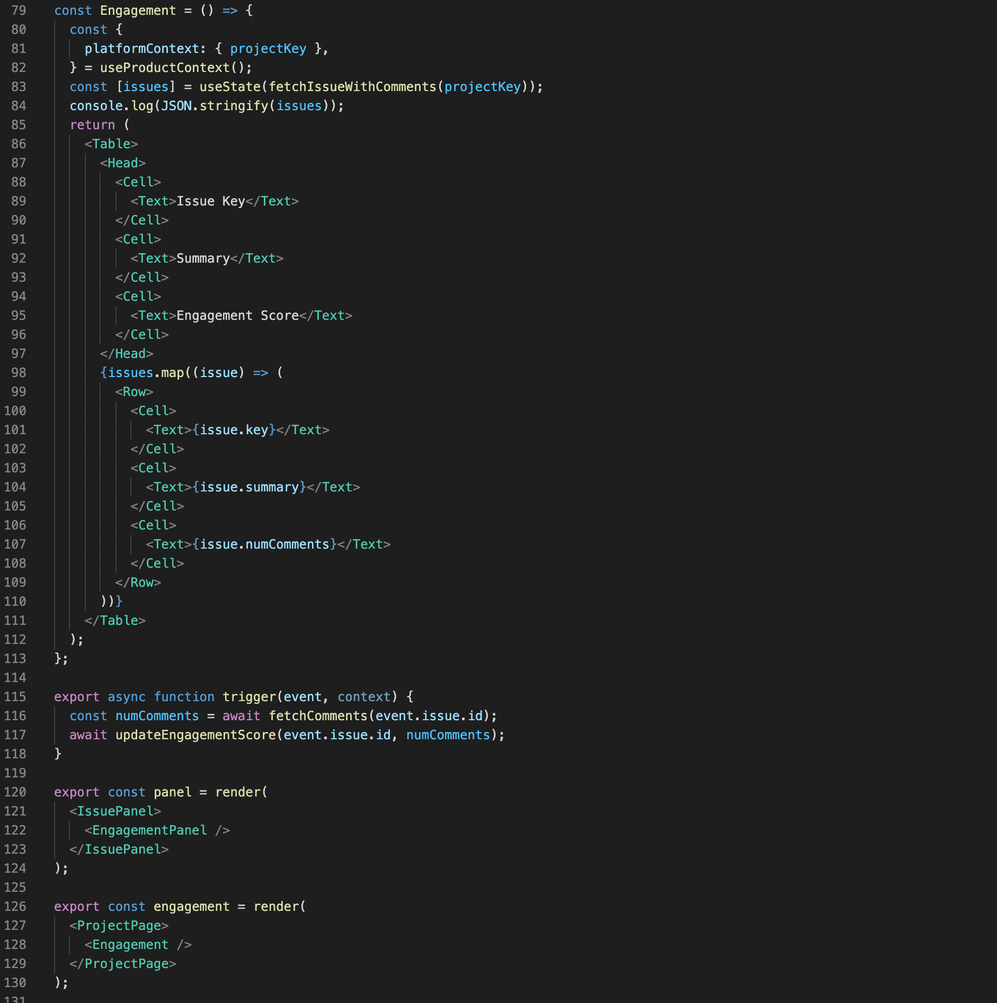
Task: Click the closing Row tag on line 109
Action: pos(138,583)
